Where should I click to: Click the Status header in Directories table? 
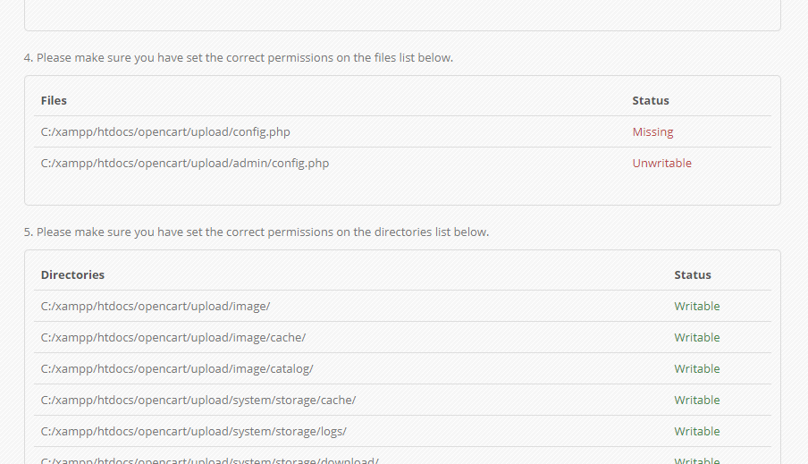pos(693,275)
